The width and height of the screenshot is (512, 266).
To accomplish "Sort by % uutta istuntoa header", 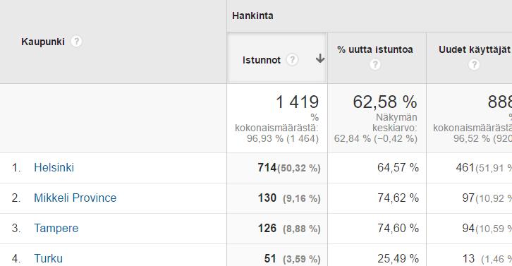I will [x=375, y=49].
